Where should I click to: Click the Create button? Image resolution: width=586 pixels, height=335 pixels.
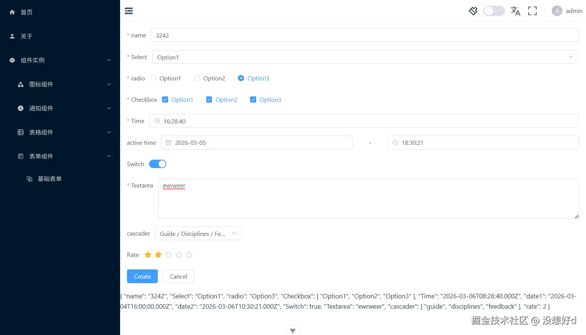[142, 276]
